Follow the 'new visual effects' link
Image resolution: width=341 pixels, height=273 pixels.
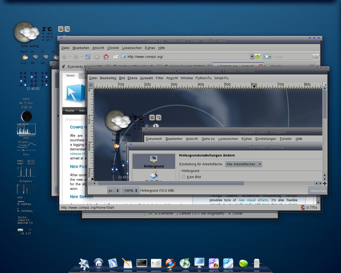point(253,200)
